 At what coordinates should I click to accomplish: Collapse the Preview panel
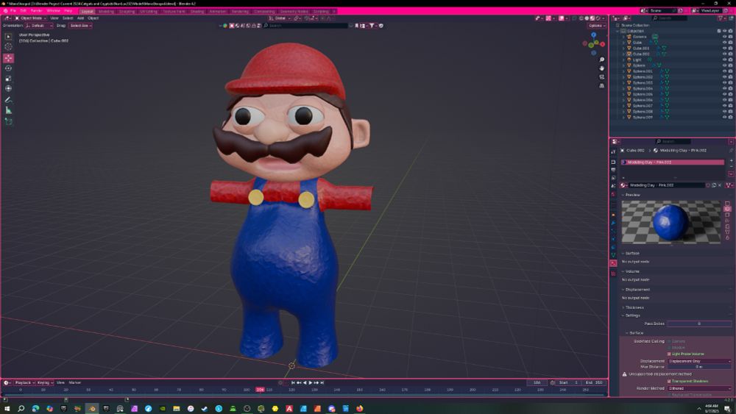pyautogui.click(x=631, y=195)
